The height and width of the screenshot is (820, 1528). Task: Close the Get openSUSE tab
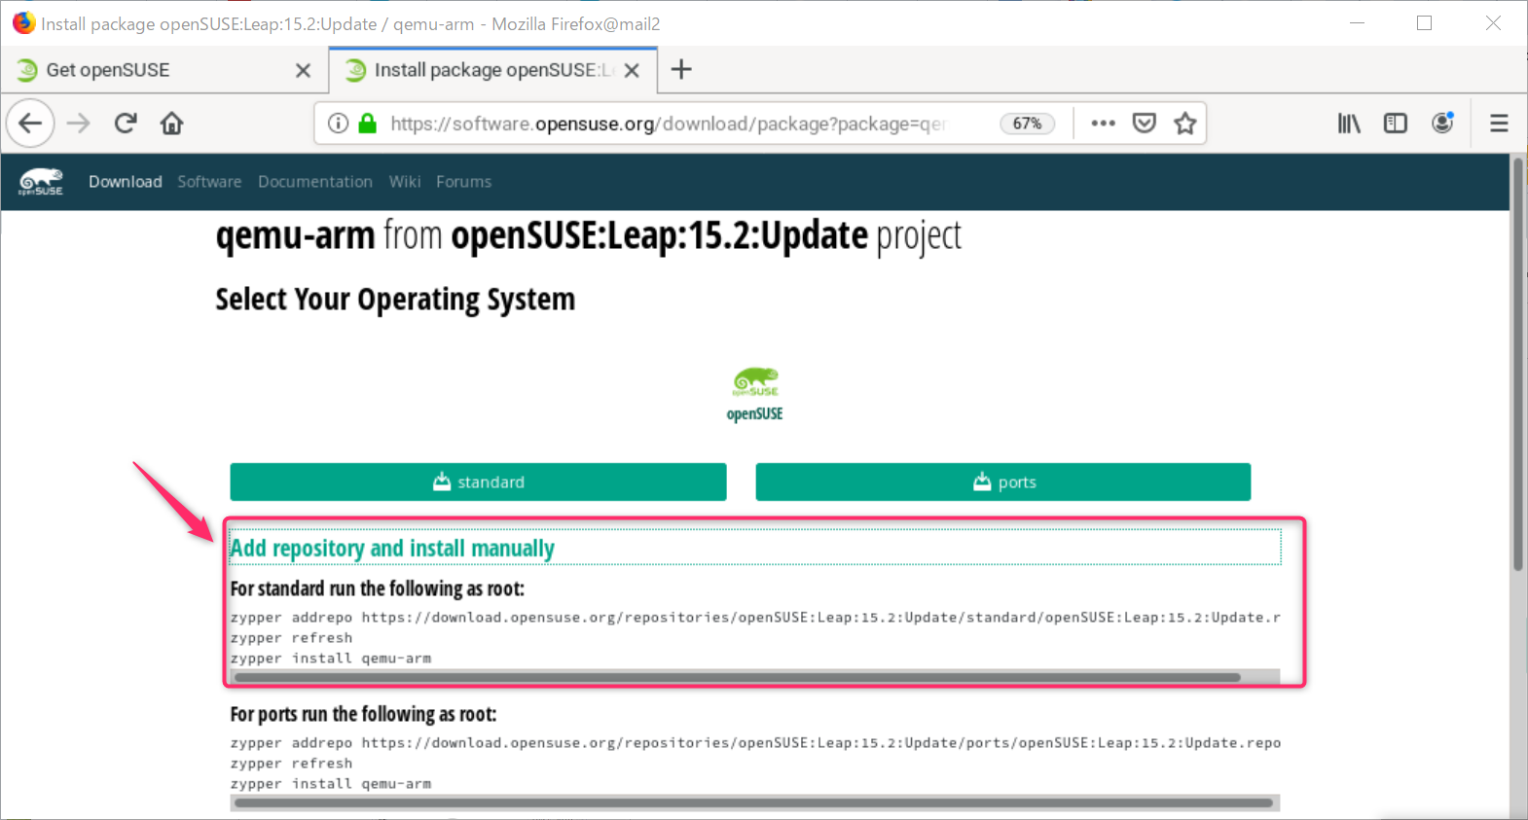coord(303,70)
